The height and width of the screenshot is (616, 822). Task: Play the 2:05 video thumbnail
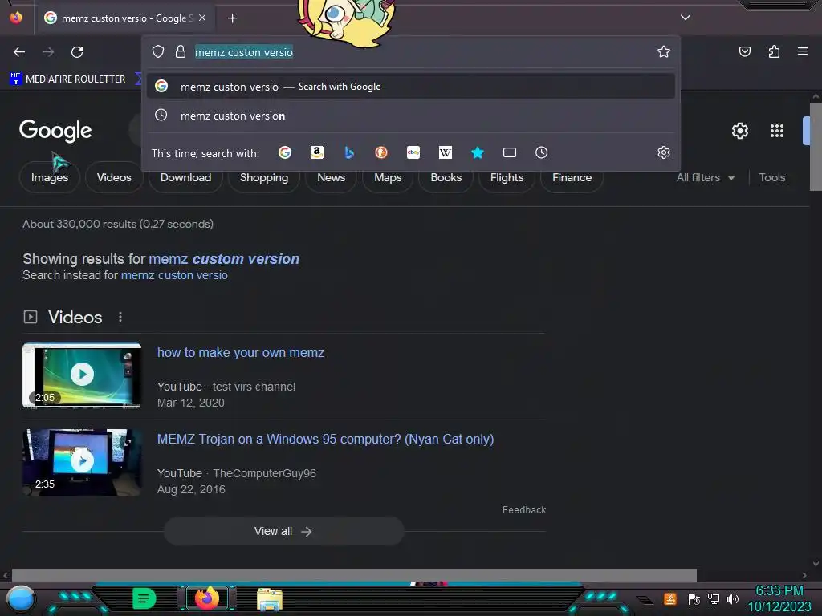tap(82, 375)
